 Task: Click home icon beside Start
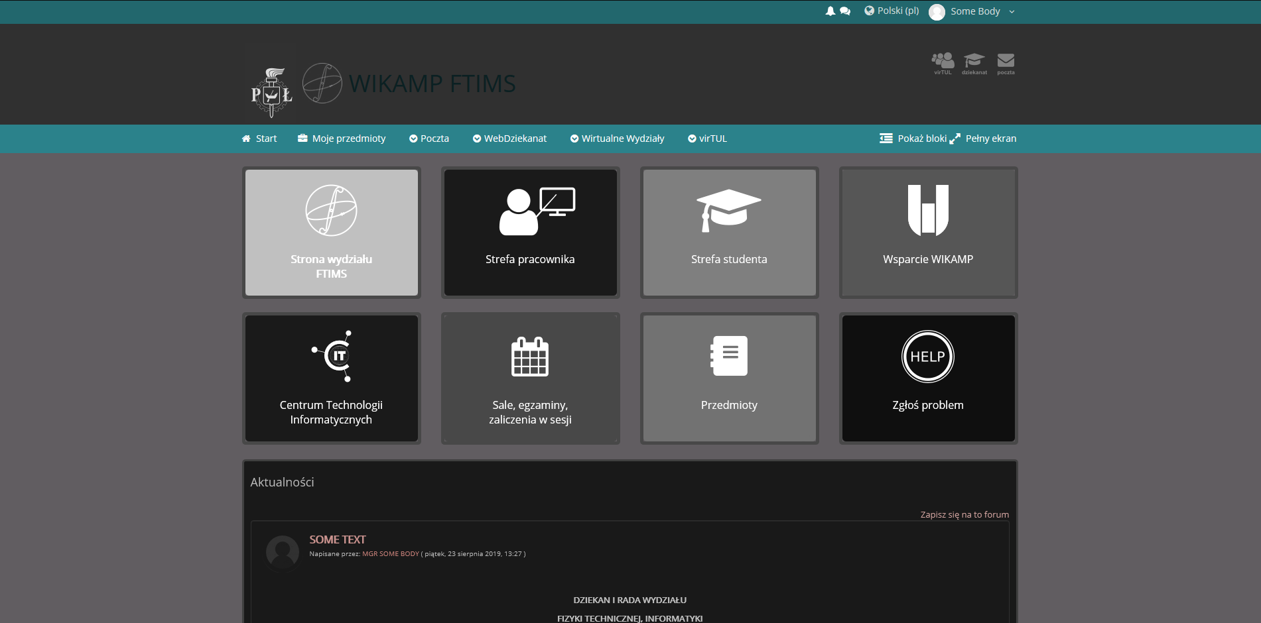click(246, 139)
